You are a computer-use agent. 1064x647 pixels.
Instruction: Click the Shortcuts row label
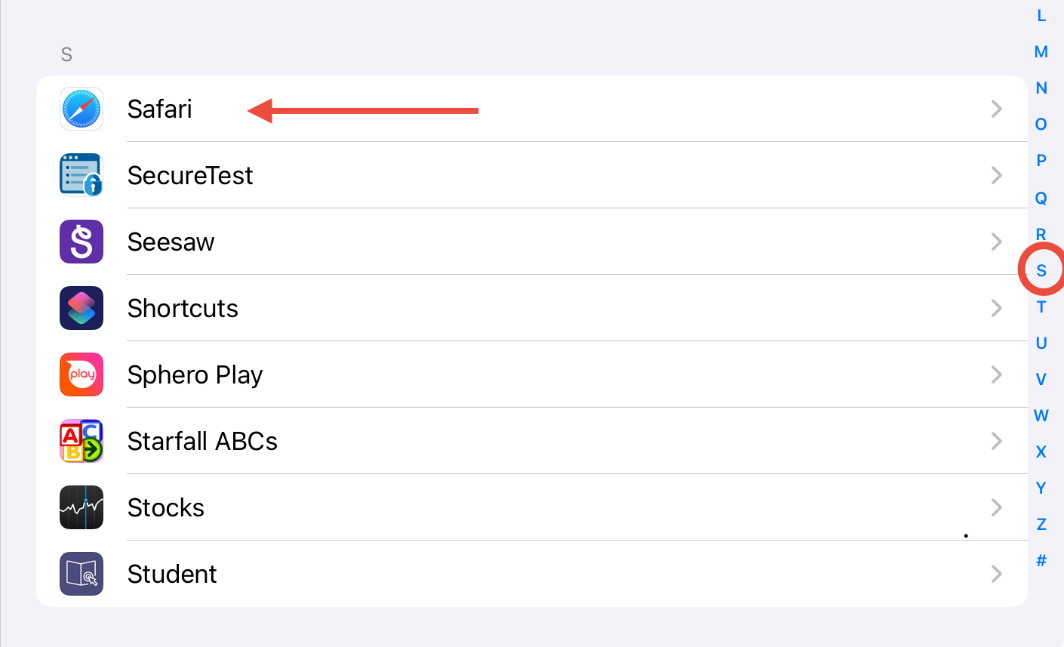[x=183, y=308]
